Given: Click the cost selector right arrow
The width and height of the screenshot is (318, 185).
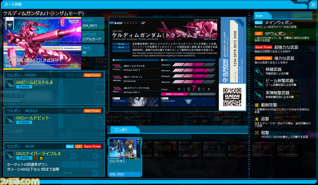Looking at the screenshot, I should 209,89.
